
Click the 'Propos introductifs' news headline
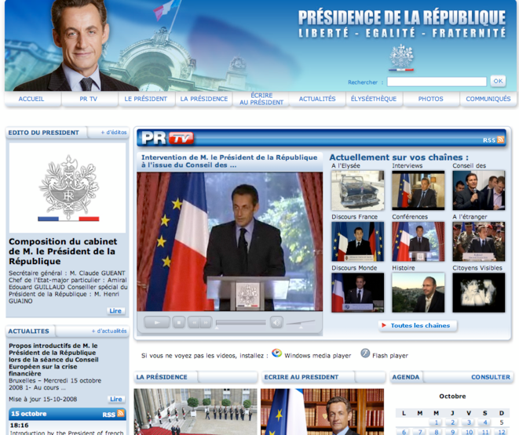click(53, 359)
